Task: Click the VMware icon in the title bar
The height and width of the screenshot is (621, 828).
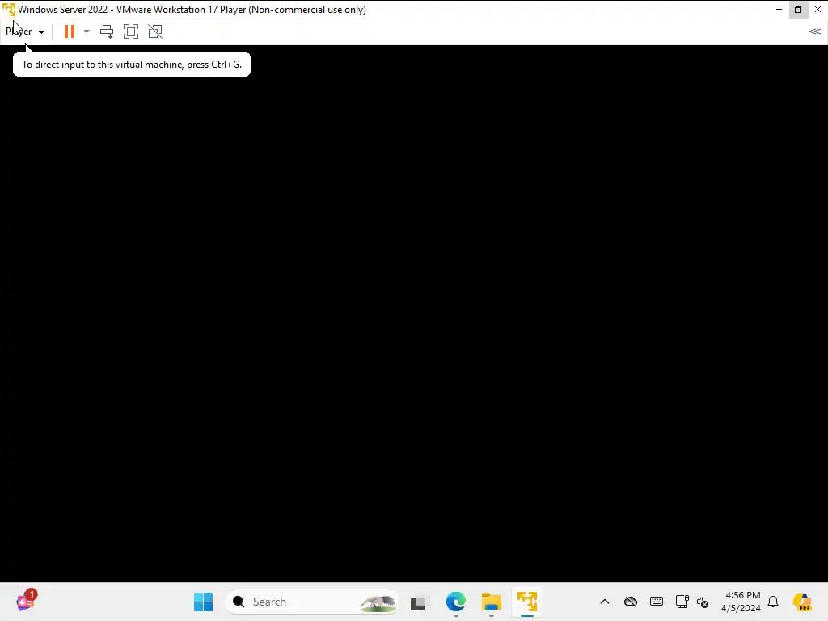Action: tap(8, 10)
